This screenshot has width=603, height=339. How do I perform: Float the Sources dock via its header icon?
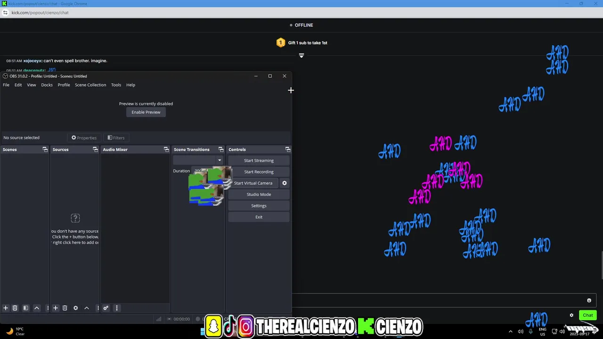pyautogui.click(x=95, y=149)
